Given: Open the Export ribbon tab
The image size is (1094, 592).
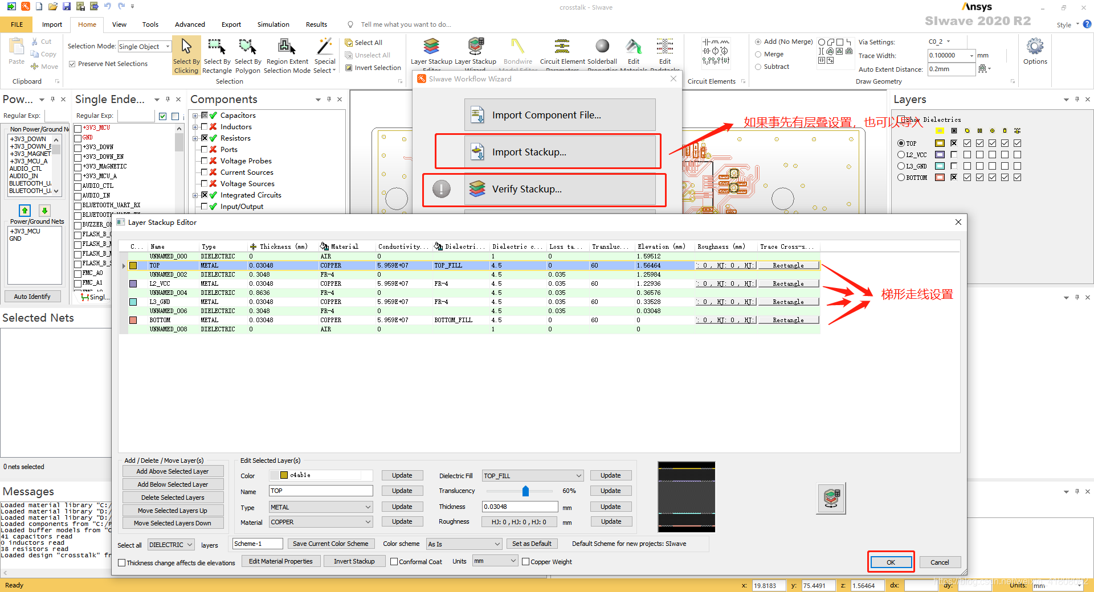Looking at the screenshot, I should 231,24.
